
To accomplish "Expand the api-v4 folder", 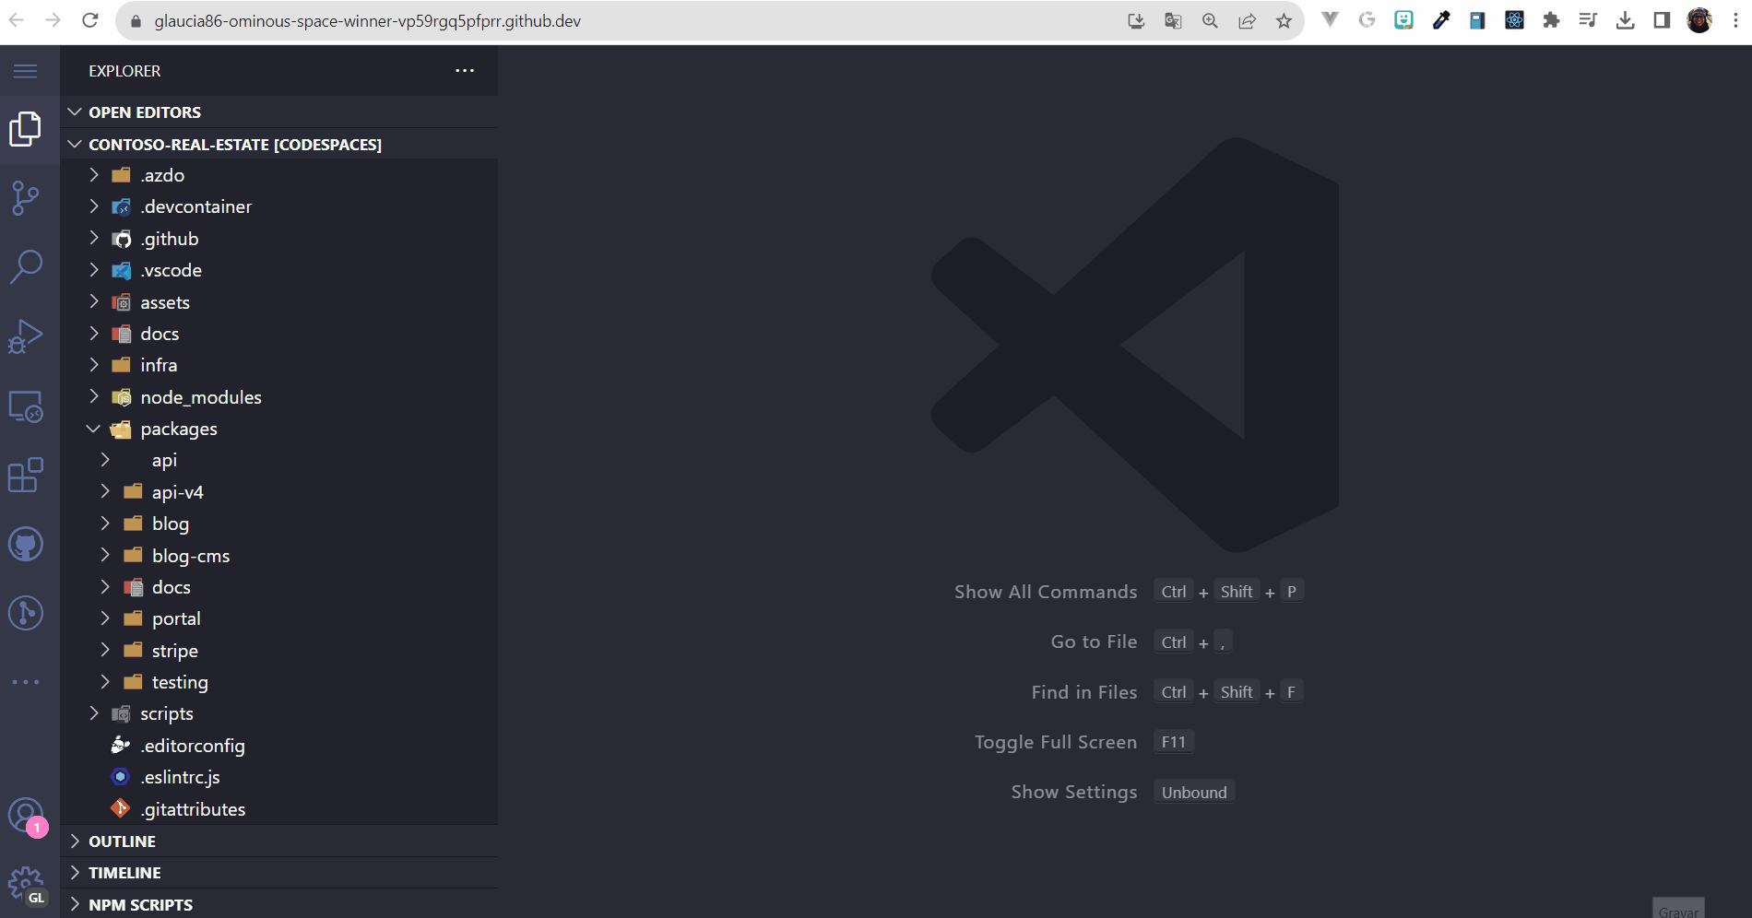I will coord(278,492).
